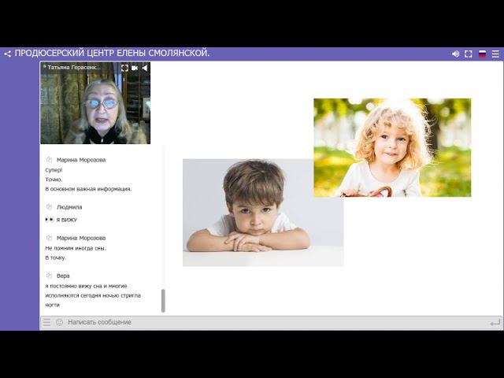Image resolution: width=504 pixels, height=378 pixels.
Task: Click the chat scrollbar thumb
Action: coord(163,301)
